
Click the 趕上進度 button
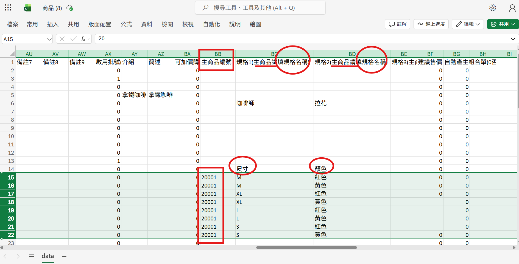tap(431, 24)
